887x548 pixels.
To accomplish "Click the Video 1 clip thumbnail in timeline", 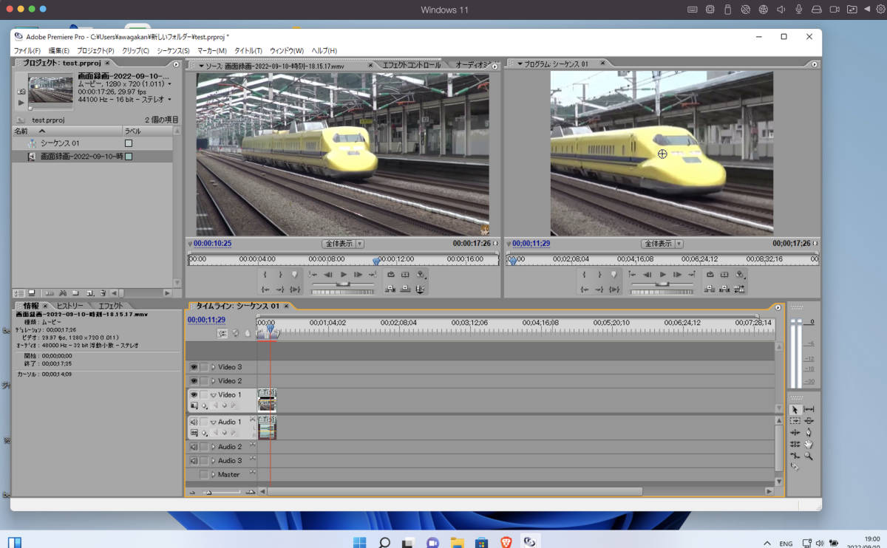I will click(266, 402).
